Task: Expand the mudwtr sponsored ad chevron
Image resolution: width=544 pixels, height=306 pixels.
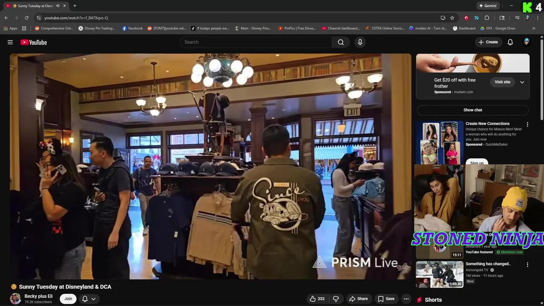Action: click(522, 82)
